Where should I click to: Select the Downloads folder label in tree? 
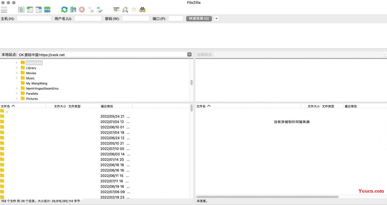[x=34, y=63]
